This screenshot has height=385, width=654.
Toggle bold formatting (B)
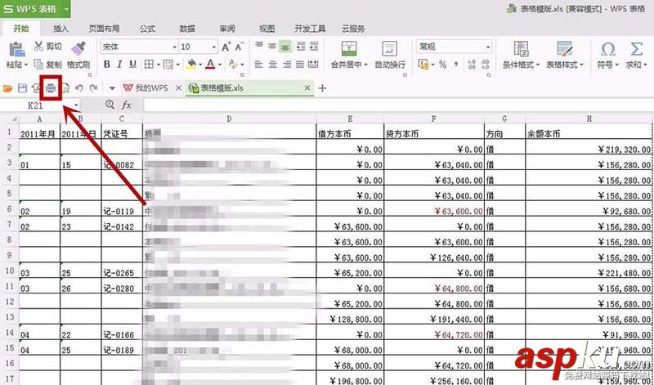pyautogui.click(x=107, y=65)
